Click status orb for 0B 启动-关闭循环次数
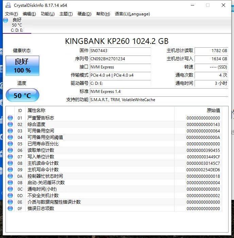This screenshot has height=238, width=234. (10, 183)
